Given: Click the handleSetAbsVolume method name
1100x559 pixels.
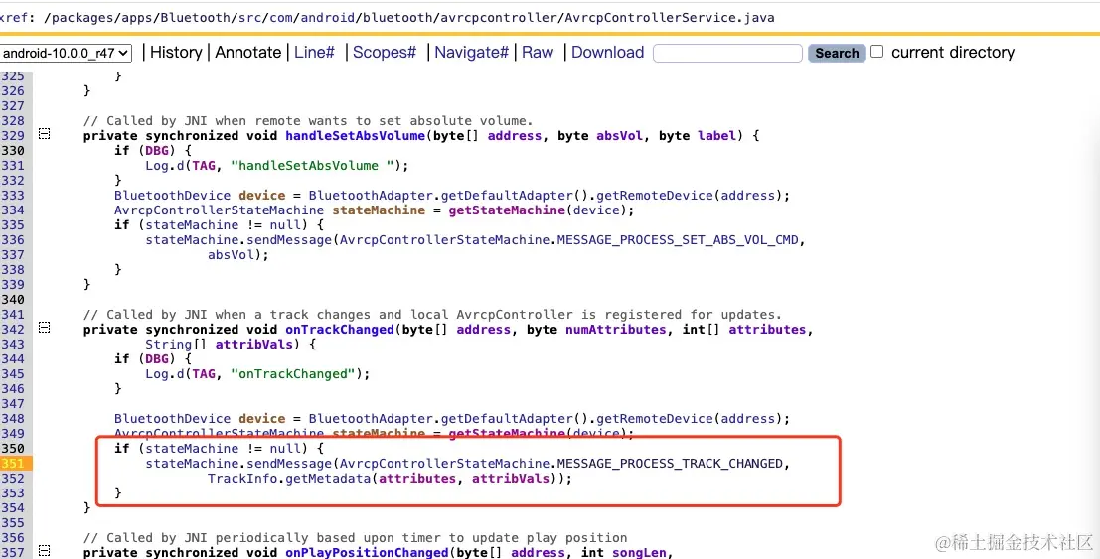Looking at the screenshot, I should 355,135.
